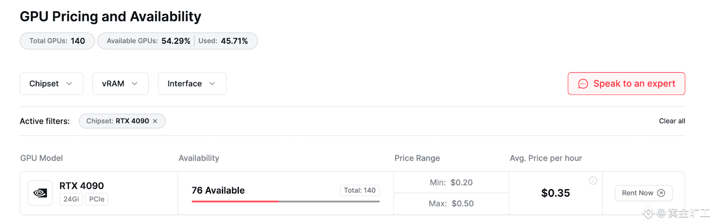Click Rent Now for RTX 4090
This screenshot has width=714, height=224.
coord(643,193)
